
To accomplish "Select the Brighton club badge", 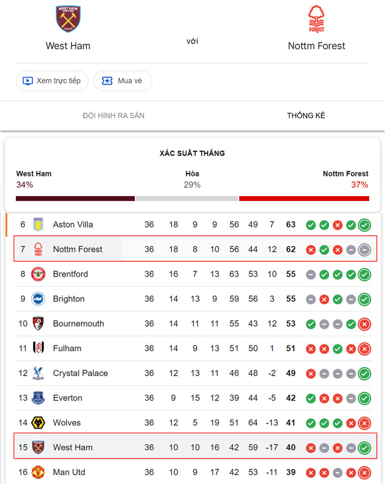I will coord(38,299).
